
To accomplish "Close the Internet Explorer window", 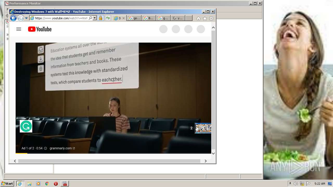I will point(213,12).
